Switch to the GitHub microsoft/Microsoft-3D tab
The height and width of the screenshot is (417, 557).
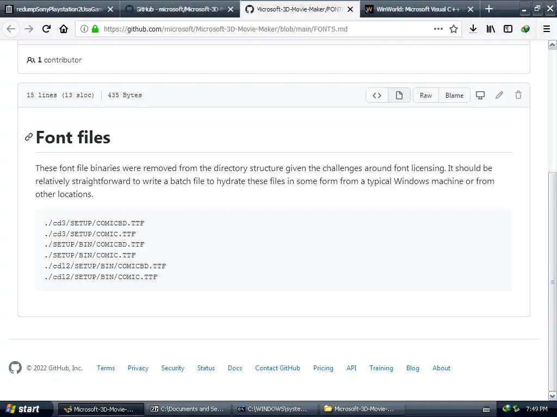(x=180, y=9)
